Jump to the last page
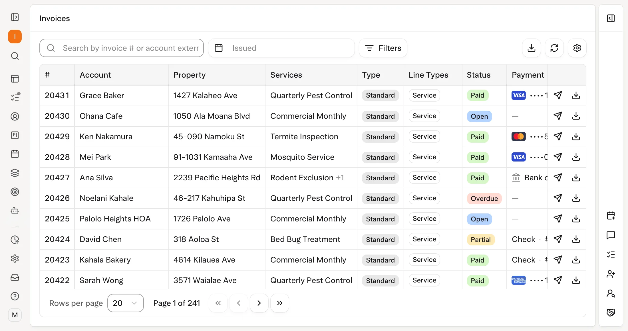 click(280, 303)
